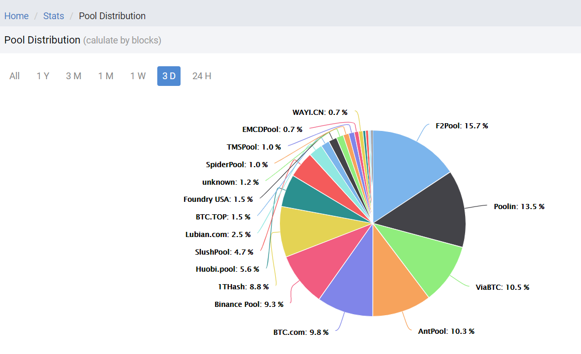Click the active 3 D range tab
Screen dimensions: 581x354
[169, 76]
